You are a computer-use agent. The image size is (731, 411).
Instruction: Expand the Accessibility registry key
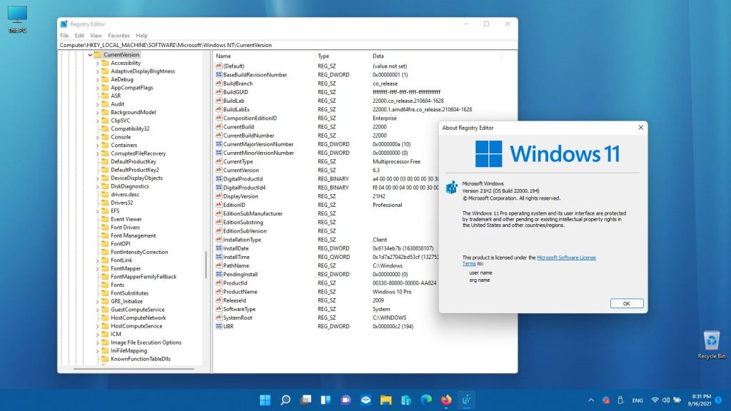tap(97, 63)
